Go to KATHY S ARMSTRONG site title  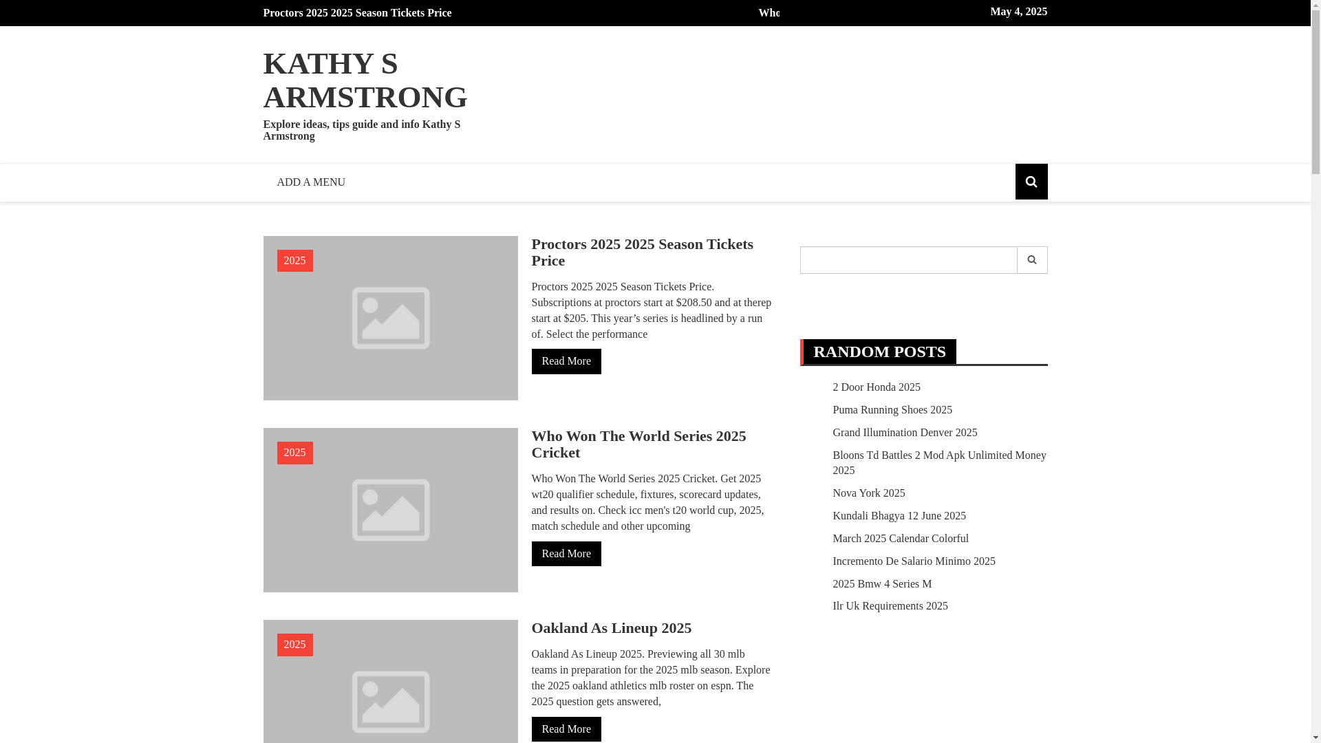tap(365, 80)
